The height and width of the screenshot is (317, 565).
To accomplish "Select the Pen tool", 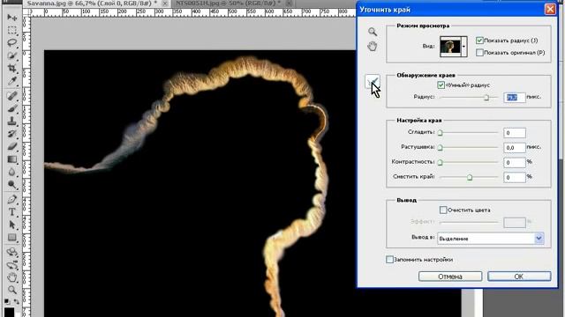I will (x=11, y=199).
